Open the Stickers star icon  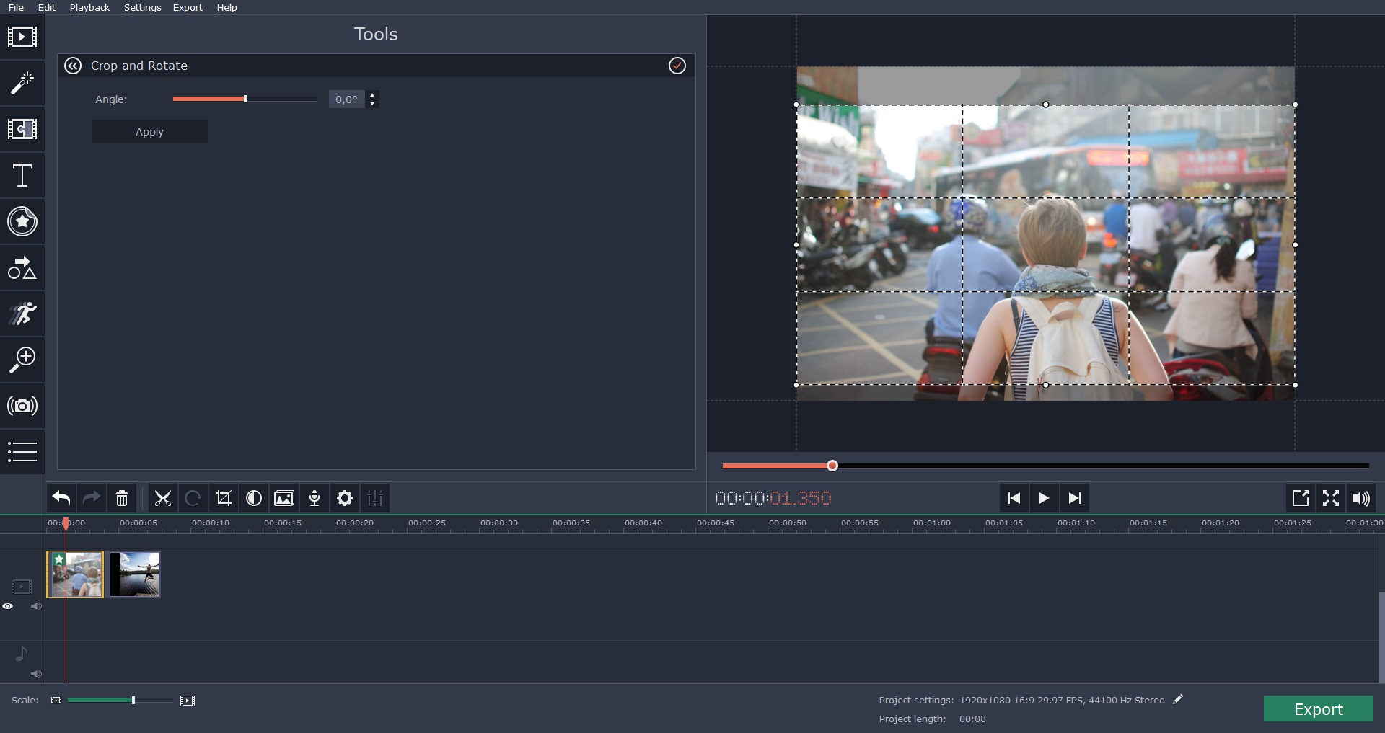pos(22,221)
